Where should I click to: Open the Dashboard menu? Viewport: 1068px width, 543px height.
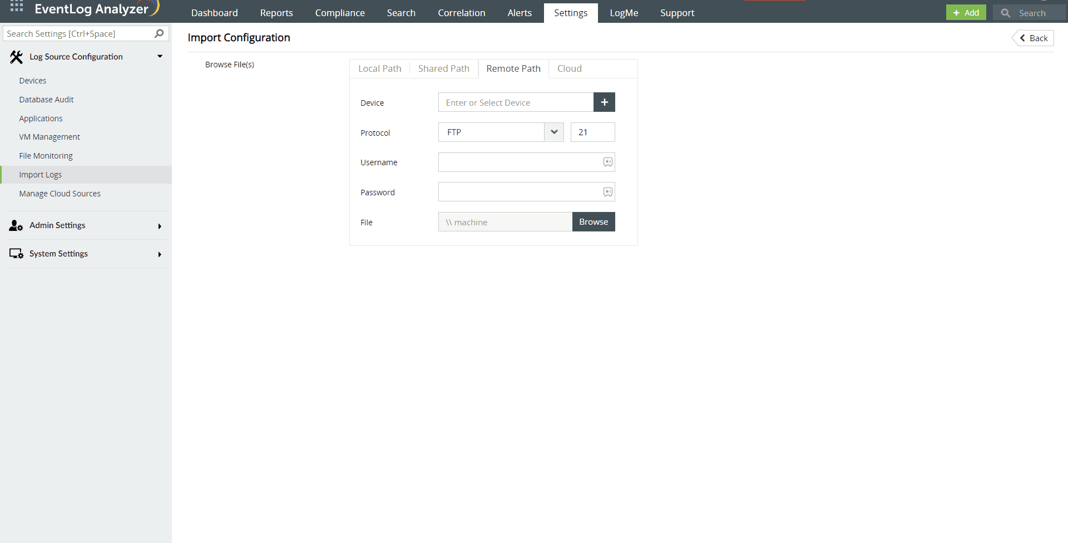(214, 13)
